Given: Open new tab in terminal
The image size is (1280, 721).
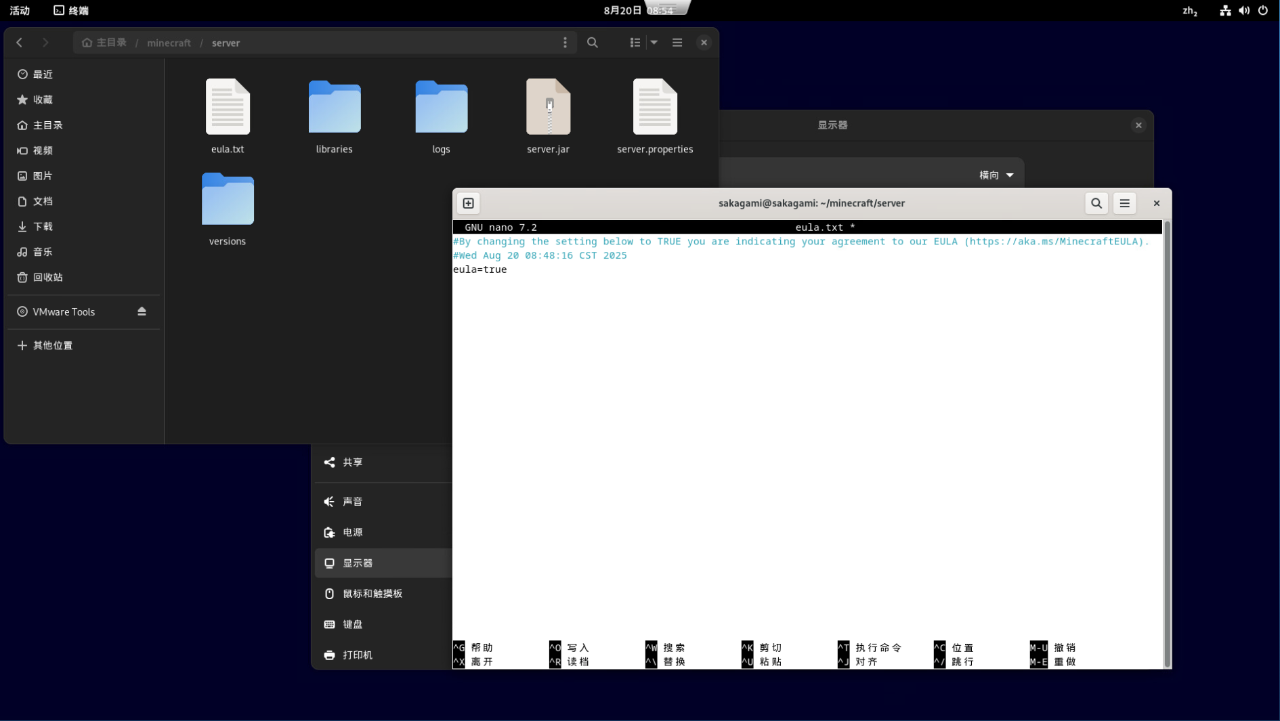Looking at the screenshot, I should [x=468, y=203].
